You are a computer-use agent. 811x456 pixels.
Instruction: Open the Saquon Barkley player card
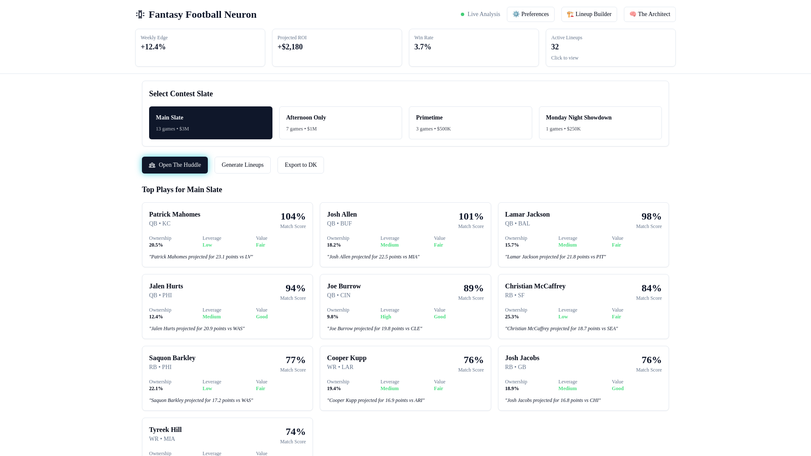coord(227,378)
